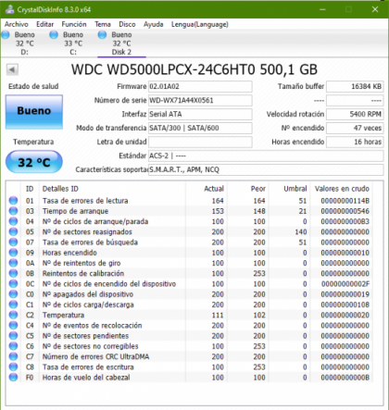Click the ID column header

pyautogui.click(x=30, y=189)
